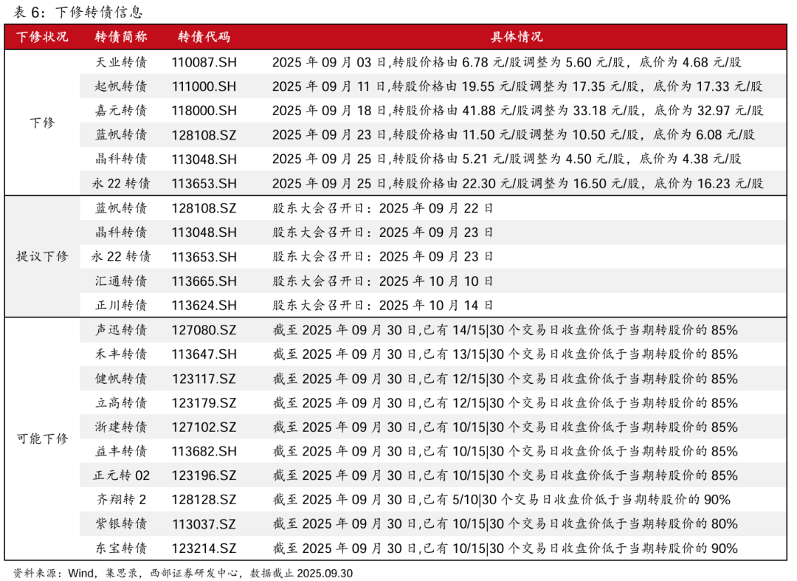Screen dimensions: 797x581
Task: Click 股东大会召开日 2025年10月14日
Action: click(x=383, y=306)
